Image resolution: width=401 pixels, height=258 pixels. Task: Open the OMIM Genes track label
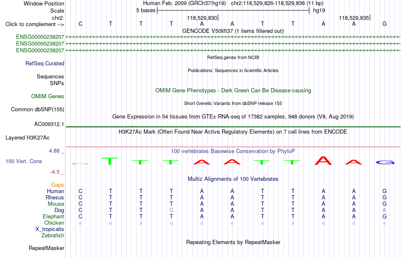pyautogui.click(x=48, y=96)
